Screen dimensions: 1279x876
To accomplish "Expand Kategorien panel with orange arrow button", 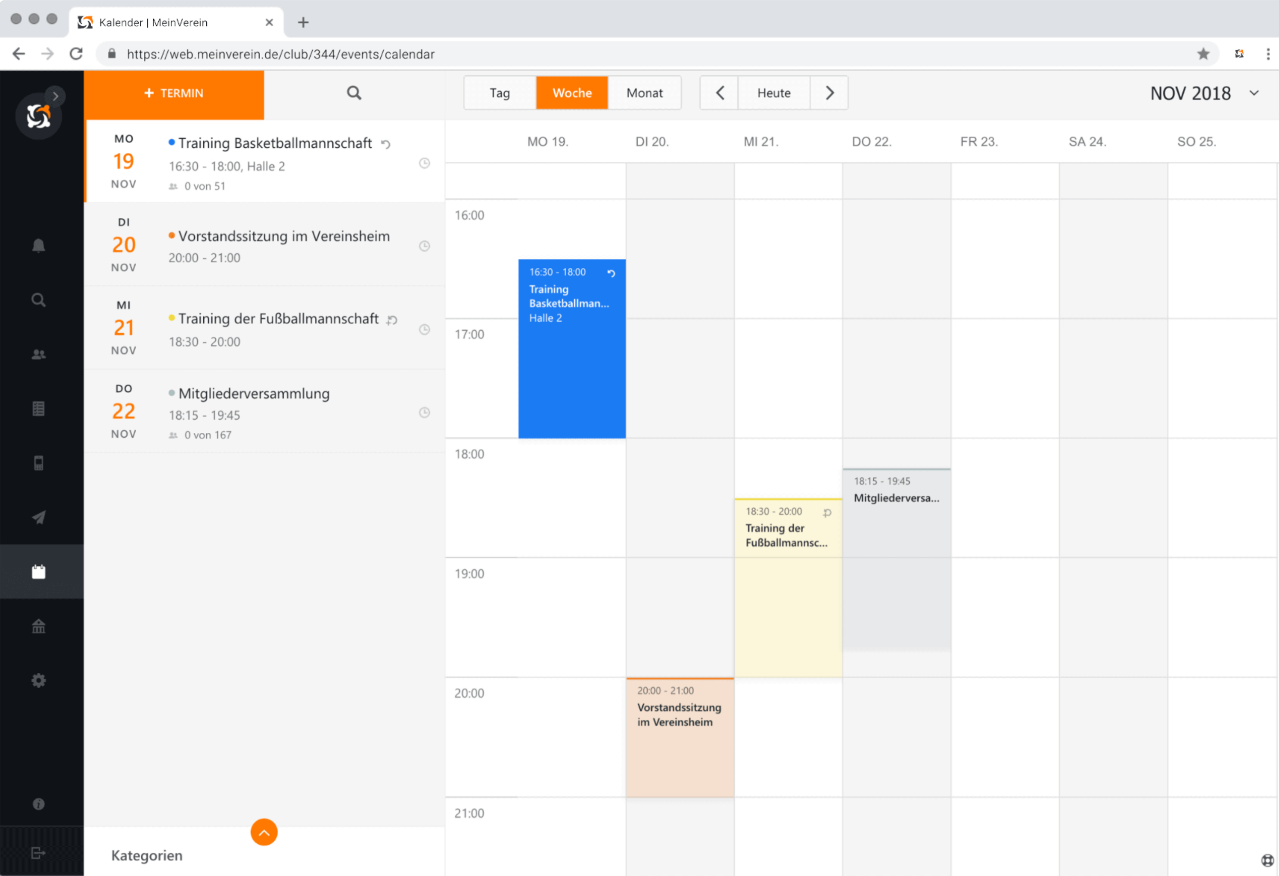I will [264, 832].
